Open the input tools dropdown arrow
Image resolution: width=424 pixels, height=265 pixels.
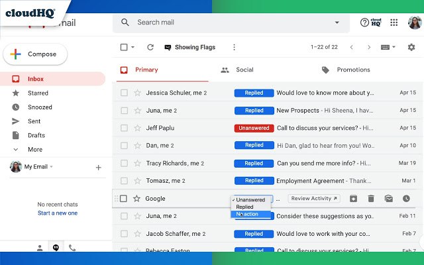[x=394, y=47]
